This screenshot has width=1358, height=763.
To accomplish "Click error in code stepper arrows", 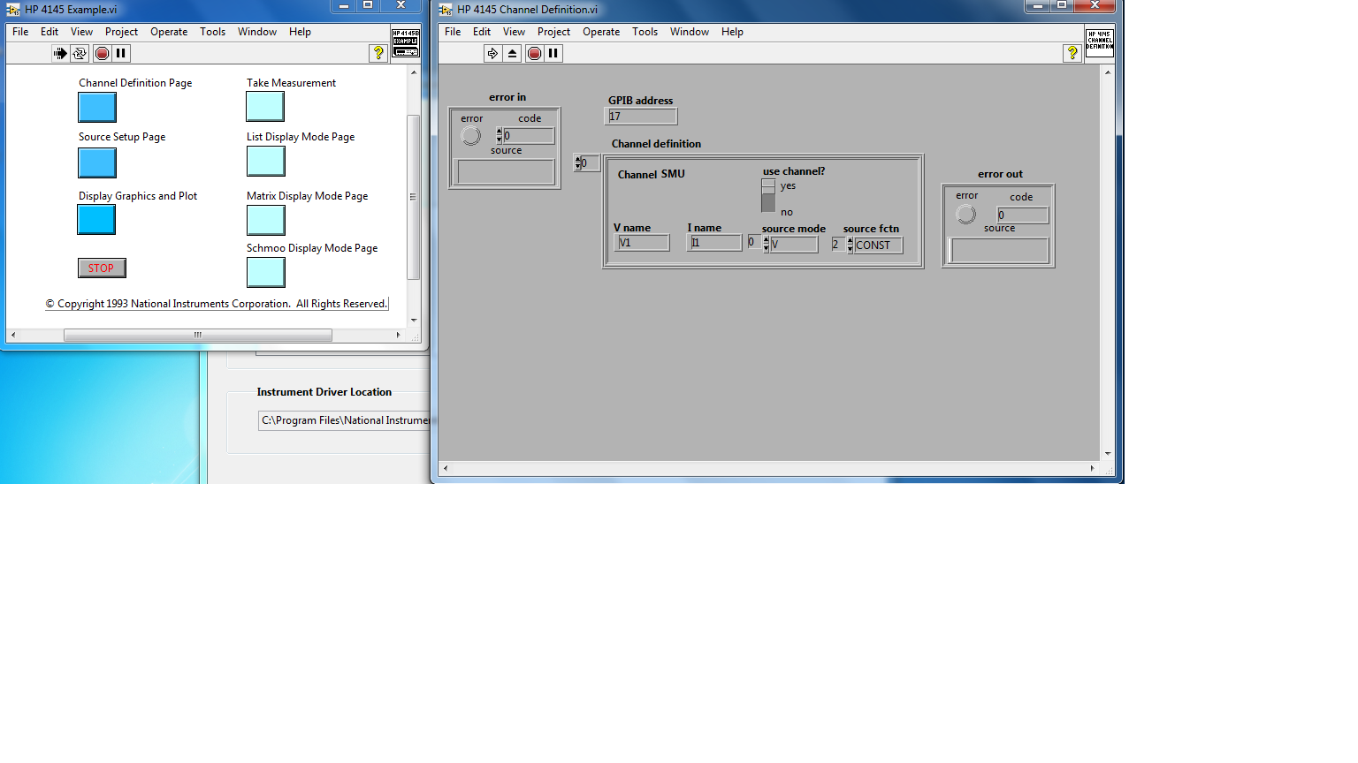I will pos(499,135).
